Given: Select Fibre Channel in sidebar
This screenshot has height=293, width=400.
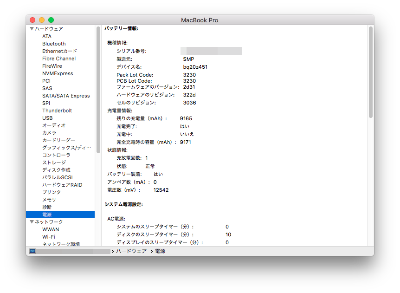Looking at the screenshot, I should click(59, 59).
